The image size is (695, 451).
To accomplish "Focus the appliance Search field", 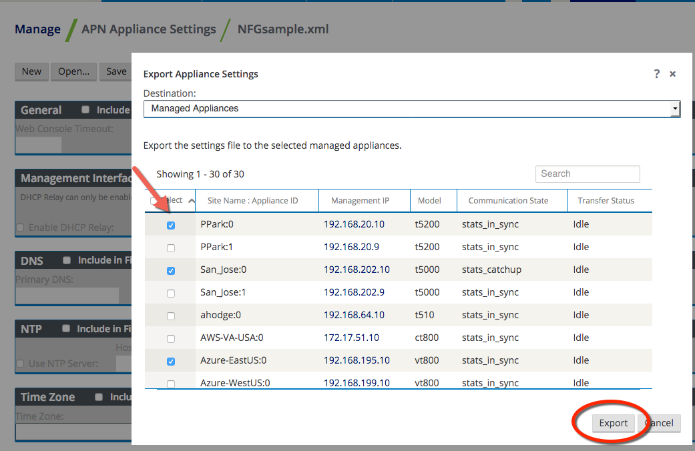I will pos(588,173).
